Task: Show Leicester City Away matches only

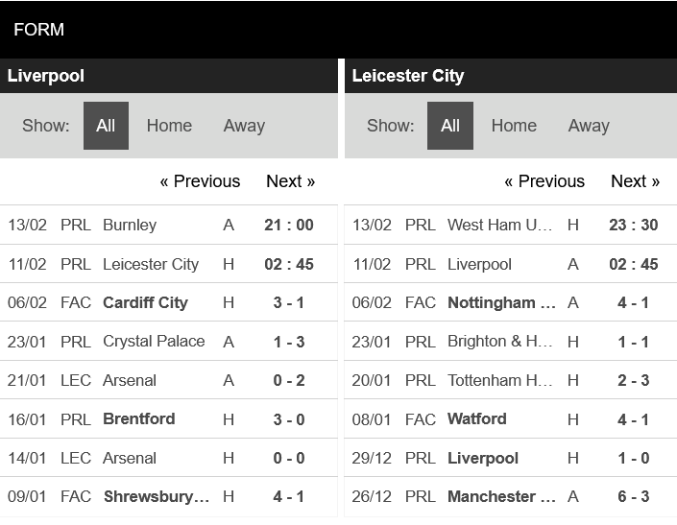Action: (x=589, y=126)
